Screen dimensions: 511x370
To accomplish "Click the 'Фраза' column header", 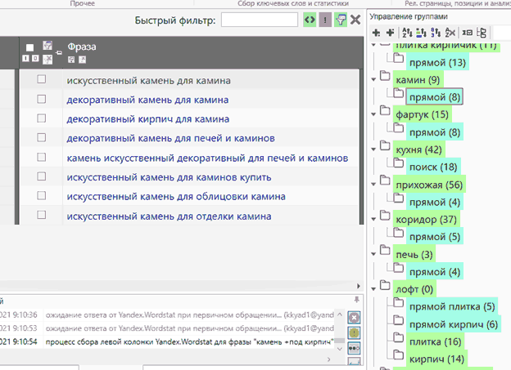I will click(x=82, y=47).
